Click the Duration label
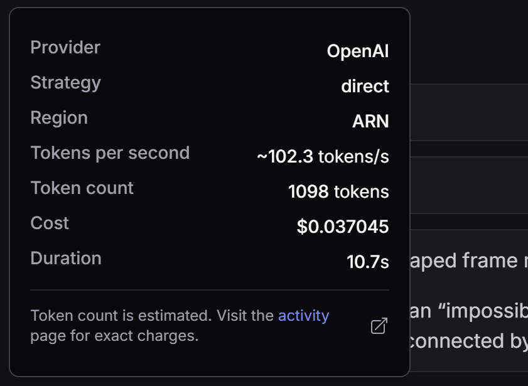Image resolution: width=528 pixels, height=386 pixels. tap(66, 259)
